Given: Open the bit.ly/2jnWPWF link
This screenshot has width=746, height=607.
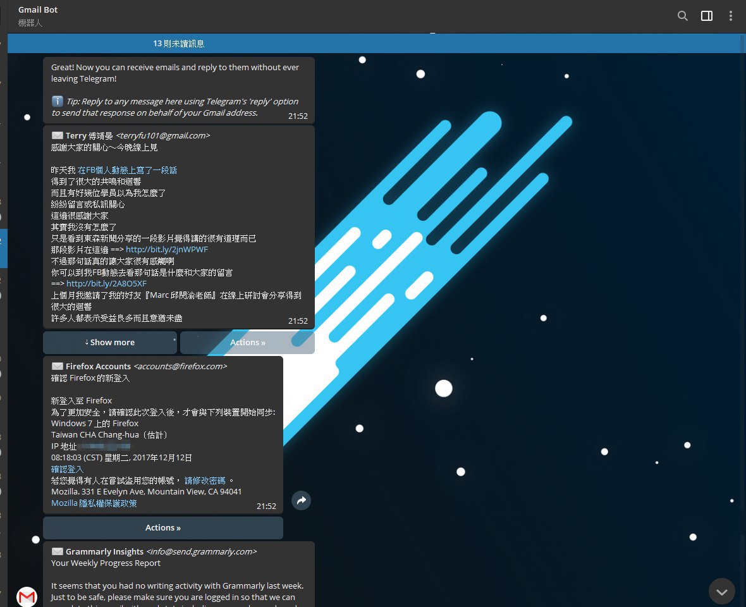Looking at the screenshot, I should coord(167,250).
